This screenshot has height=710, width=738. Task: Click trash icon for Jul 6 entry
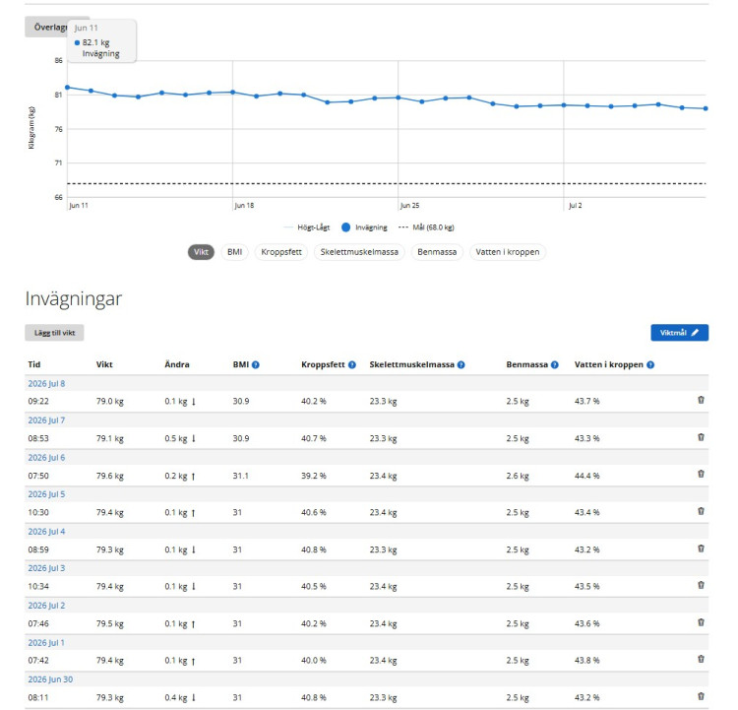pyautogui.click(x=701, y=474)
